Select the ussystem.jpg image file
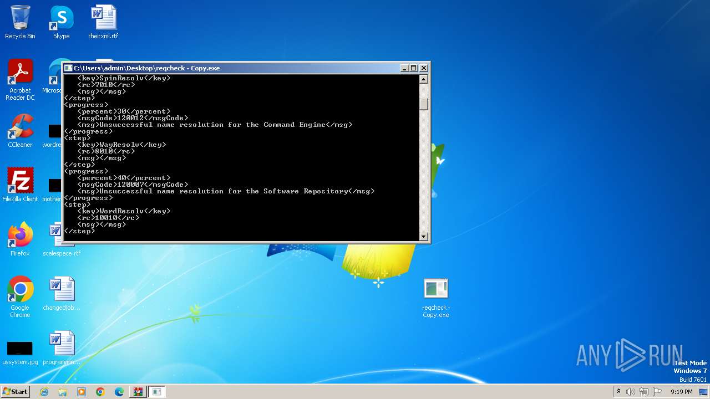This screenshot has height=399, width=710. (x=20, y=351)
